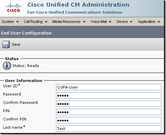Expand Call Routing dropdown arrow
The height and width of the screenshot is (135, 166).
pos(46,22)
